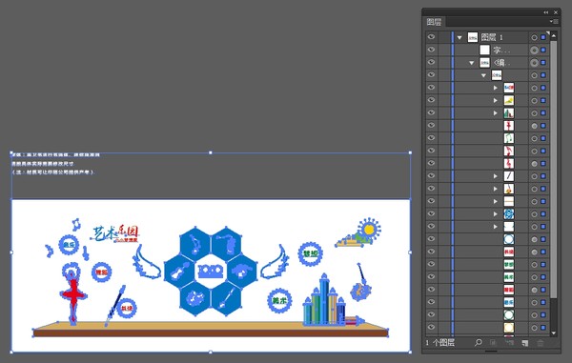This screenshot has width=572, height=363.
Task: Click the Create New Sublayer icon
Action: pyautogui.click(x=509, y=343)
